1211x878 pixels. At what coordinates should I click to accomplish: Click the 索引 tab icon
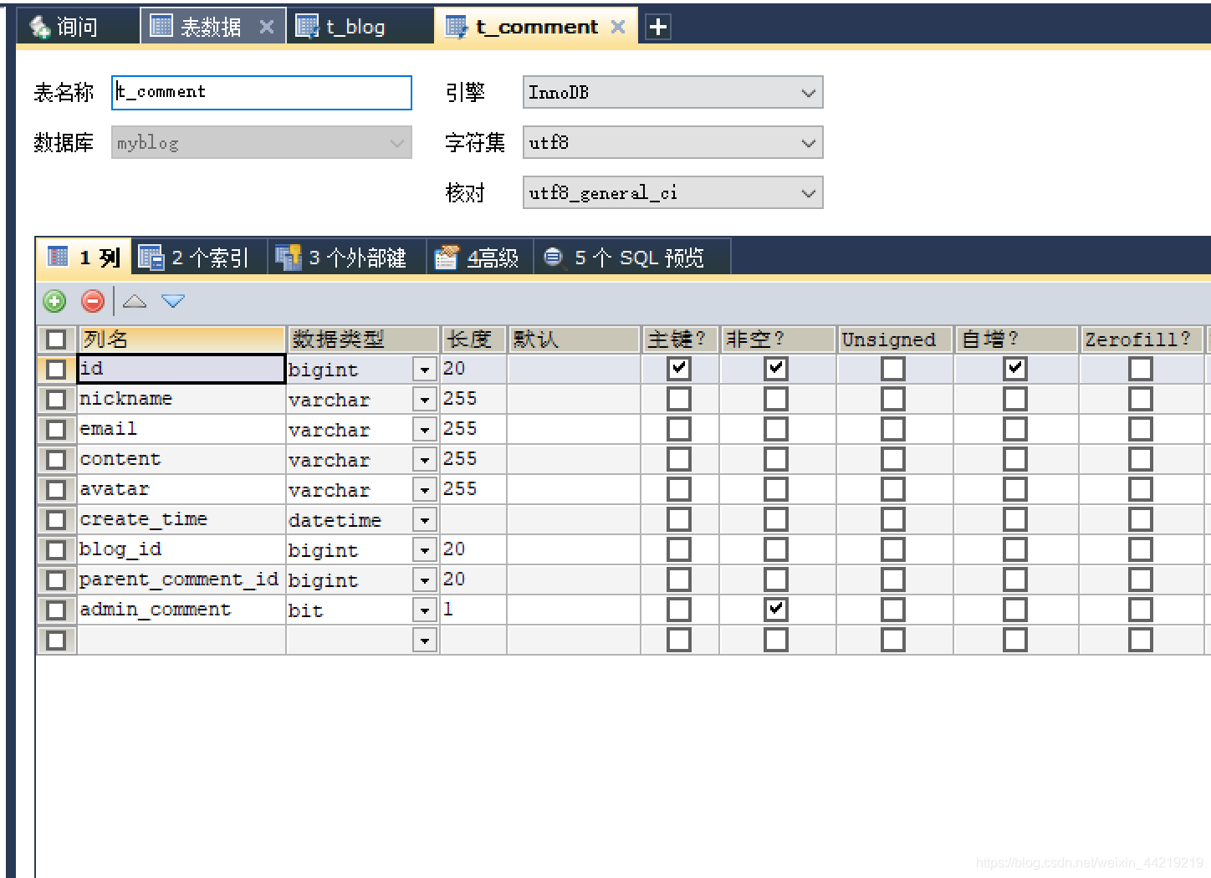pos(151,257)
